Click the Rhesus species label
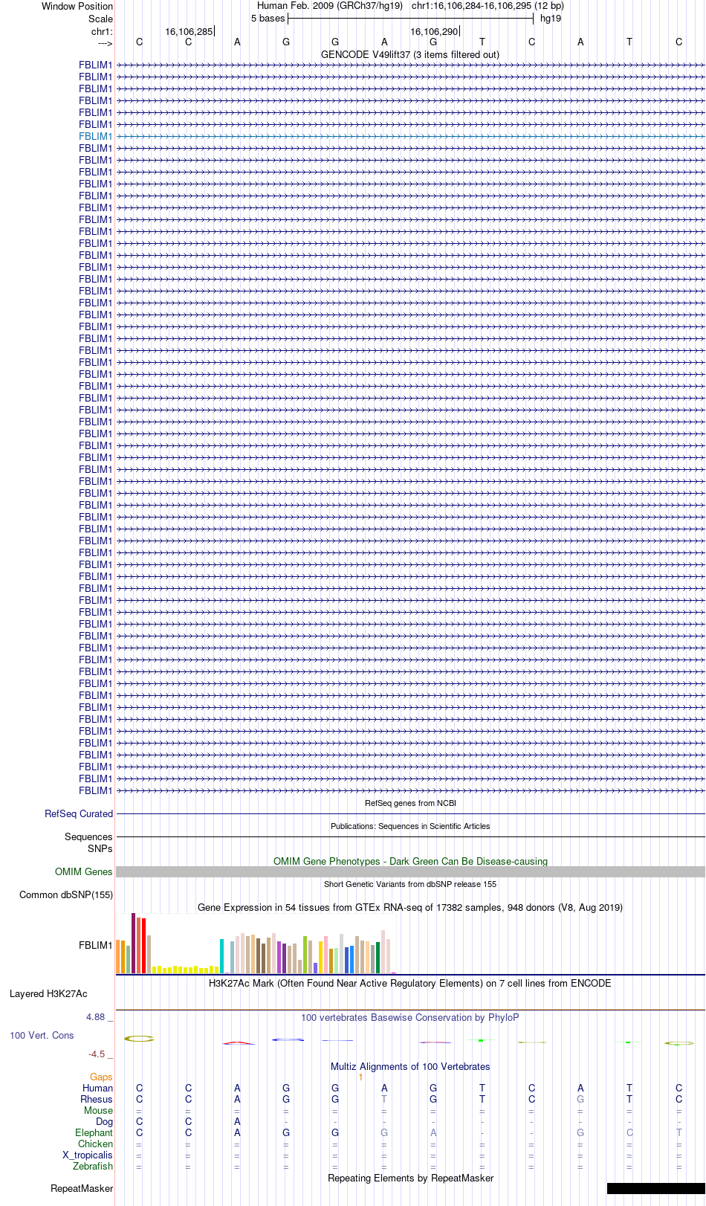Image resolution: width=706 pixels, height=1206 pixels. [x=97, y=1099]
